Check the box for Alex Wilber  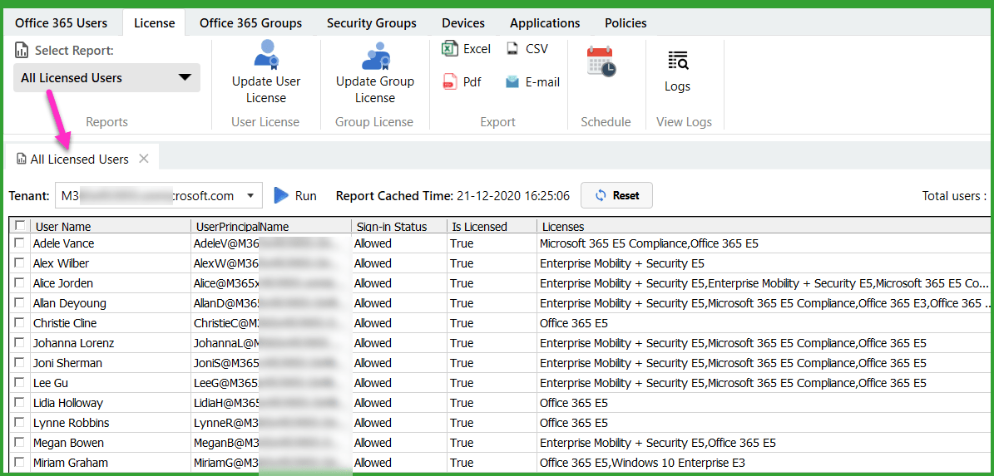[x=20, y=263]
